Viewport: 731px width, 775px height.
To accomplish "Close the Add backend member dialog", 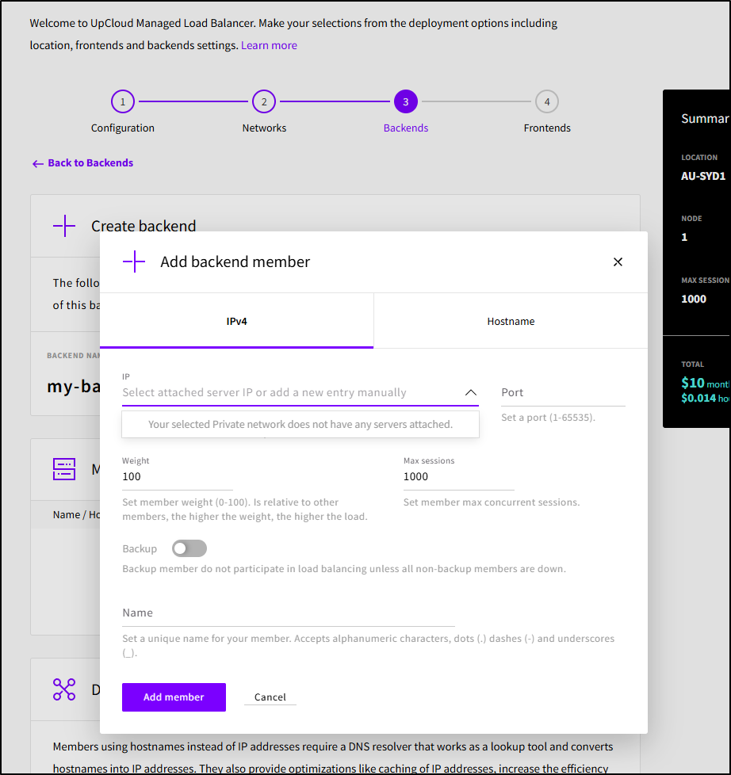I will (x=618, y=262).
